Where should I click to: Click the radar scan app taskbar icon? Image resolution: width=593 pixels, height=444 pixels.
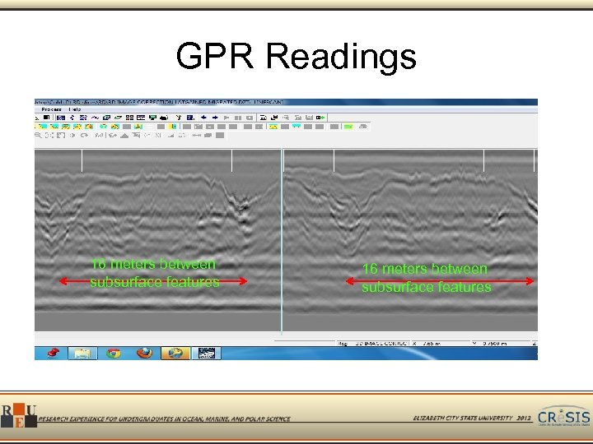point(207,353)
